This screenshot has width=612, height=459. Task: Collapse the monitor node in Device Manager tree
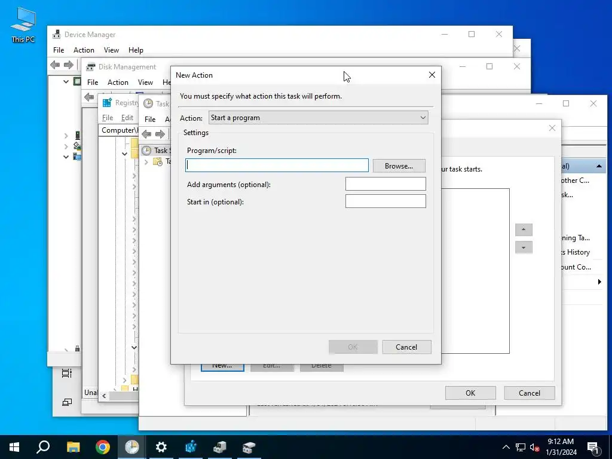click(x=66, y=157)
